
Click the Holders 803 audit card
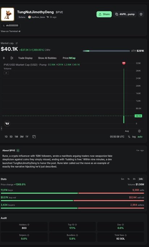tap(24, 227)
